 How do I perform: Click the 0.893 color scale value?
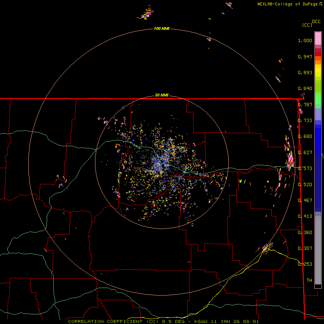point(305,72)
